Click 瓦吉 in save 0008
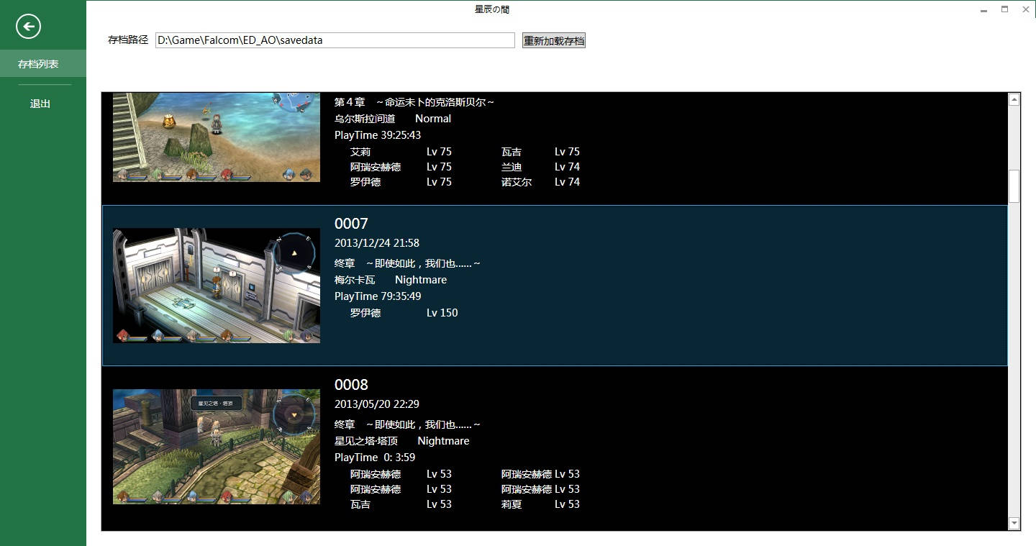 click(x=360, y=504)
